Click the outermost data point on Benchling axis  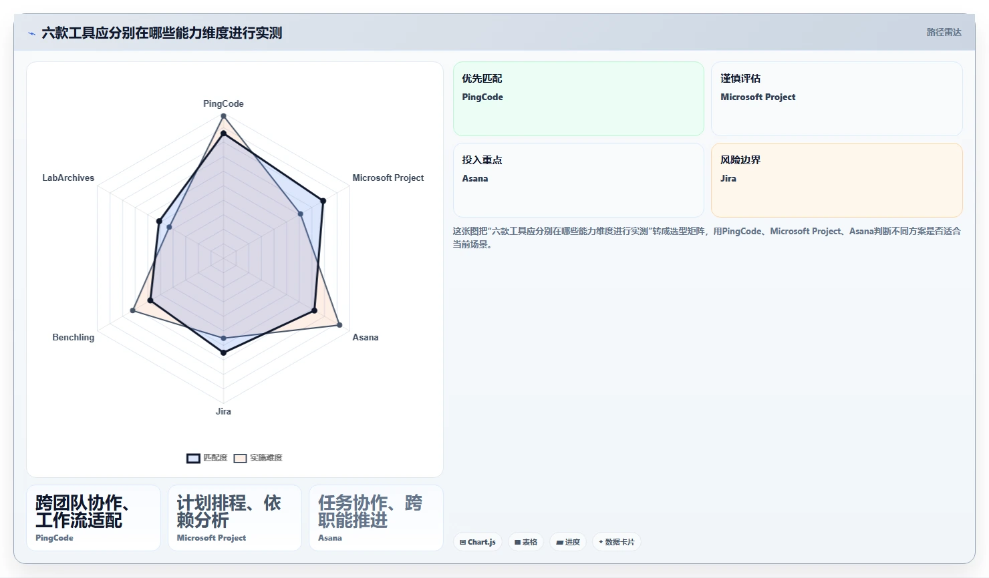pyautogui.click(x=132, y=310)
